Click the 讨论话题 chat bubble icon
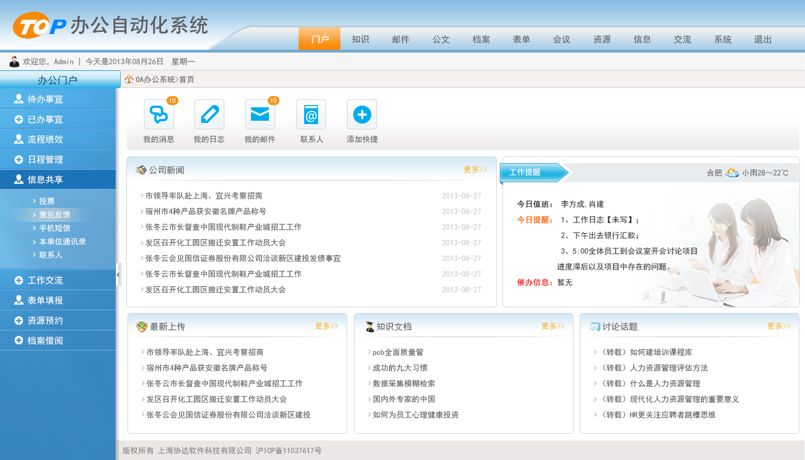The height and width of the screenshot is (460, 805). pos(595,327)
